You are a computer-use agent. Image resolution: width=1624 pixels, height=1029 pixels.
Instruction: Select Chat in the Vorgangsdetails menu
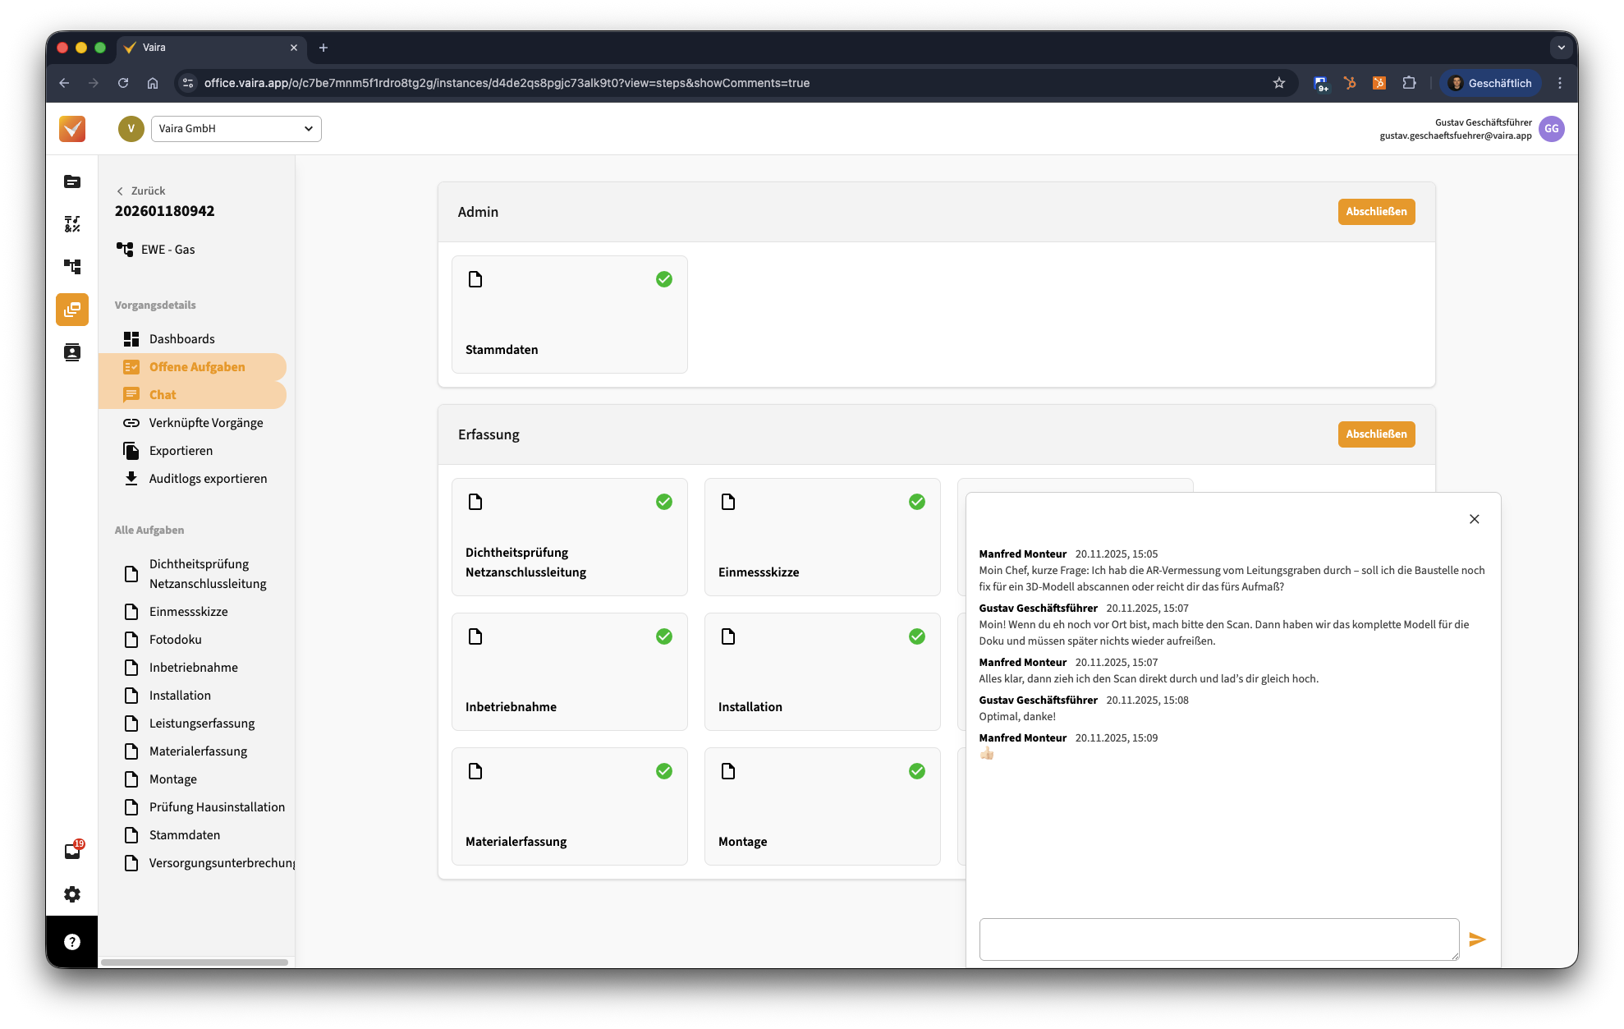coord(163,395)
